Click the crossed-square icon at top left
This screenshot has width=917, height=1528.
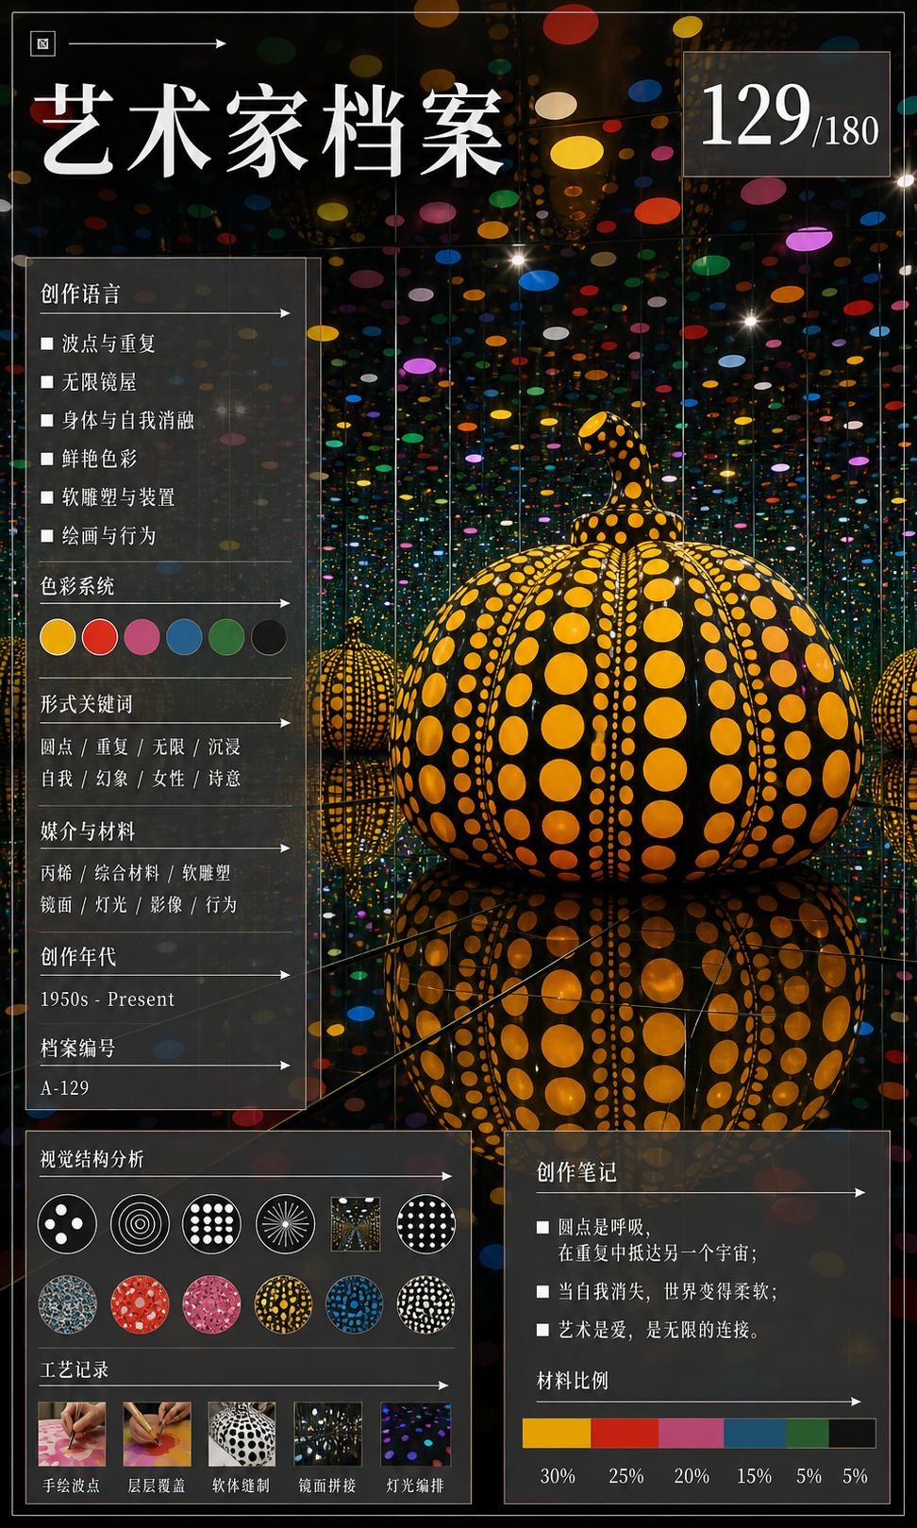pyautogui.click(x=42, y=43)
